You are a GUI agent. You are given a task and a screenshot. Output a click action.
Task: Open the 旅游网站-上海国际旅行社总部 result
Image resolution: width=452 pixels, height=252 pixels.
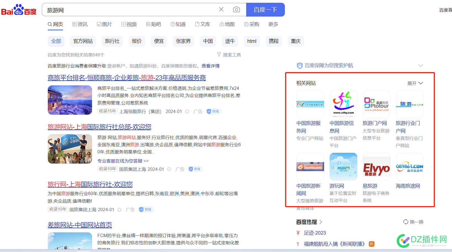click(x=99, y=127)
